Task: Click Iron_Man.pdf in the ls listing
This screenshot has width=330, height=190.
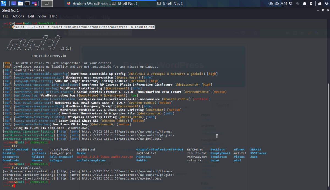Action: point(61,153)
